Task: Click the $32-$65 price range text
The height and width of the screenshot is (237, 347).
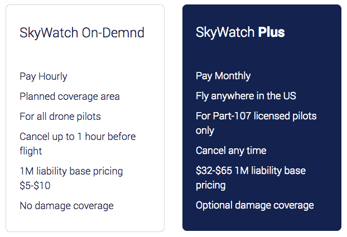Action: pos(216,171)
